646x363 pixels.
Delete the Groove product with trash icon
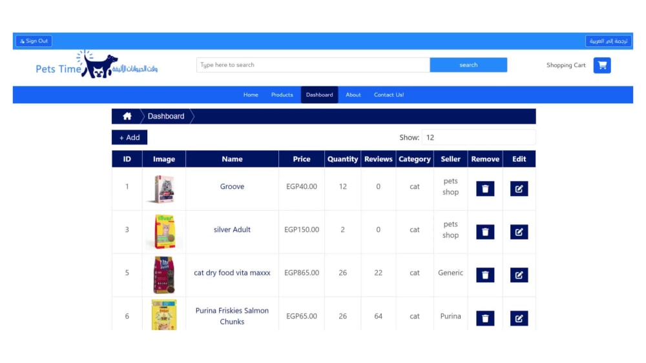coord(485,189)
